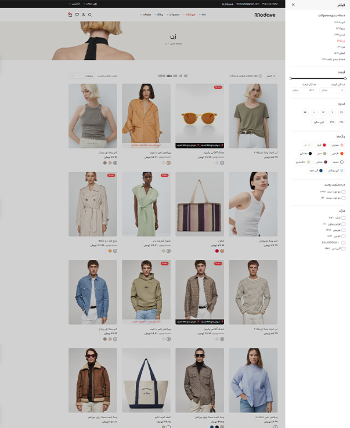Switch to two-column grid layout icon
The width and height of the screenshot is (350, 428).
coord(181,76)
